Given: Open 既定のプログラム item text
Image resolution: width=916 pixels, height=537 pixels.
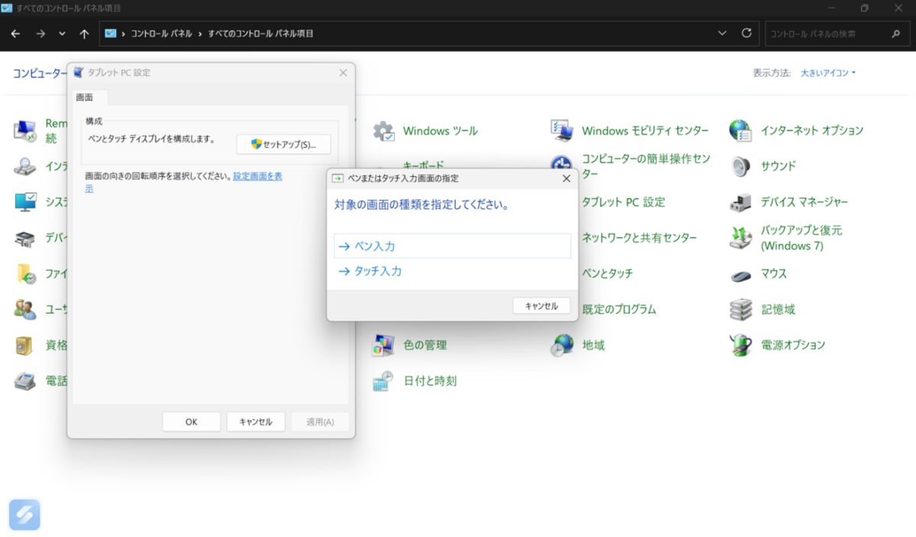Looking at the screenshot, I should point(618,309).
